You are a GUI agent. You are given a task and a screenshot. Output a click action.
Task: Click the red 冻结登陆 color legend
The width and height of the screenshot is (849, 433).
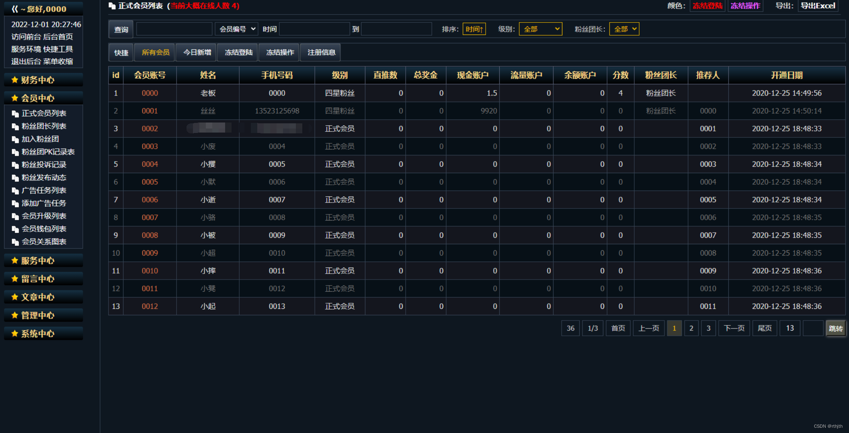pos(707,6)
